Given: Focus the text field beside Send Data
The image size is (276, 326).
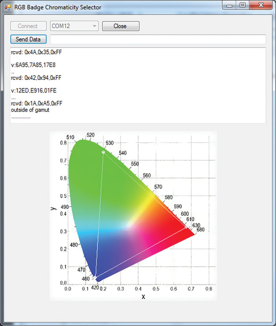Looking at the screenshot, I should (158, 40).
